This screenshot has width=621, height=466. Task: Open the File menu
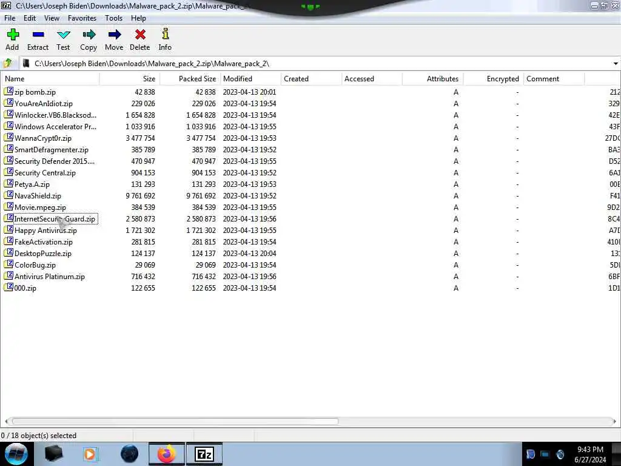pos(10,18)
